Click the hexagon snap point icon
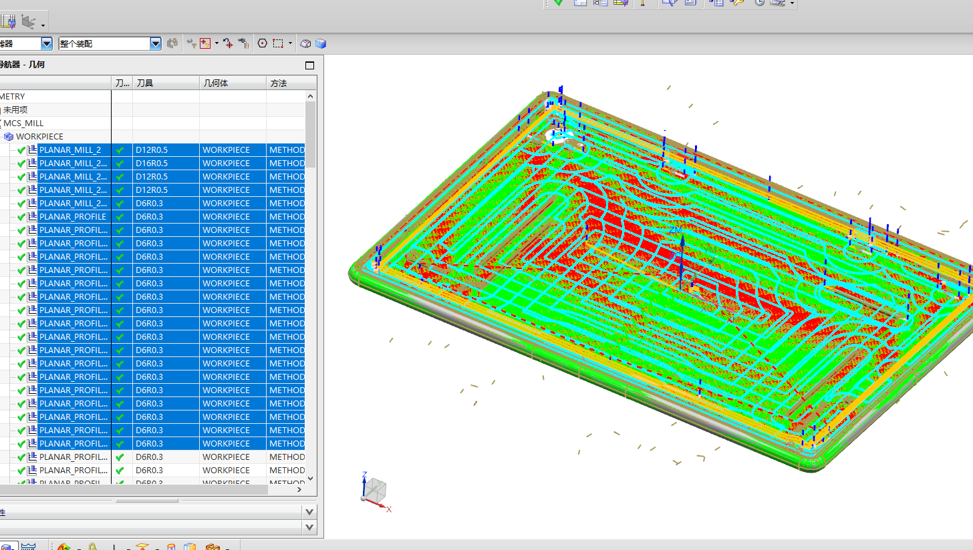This screenshot has width=973, height=550. tap(262, 43)
